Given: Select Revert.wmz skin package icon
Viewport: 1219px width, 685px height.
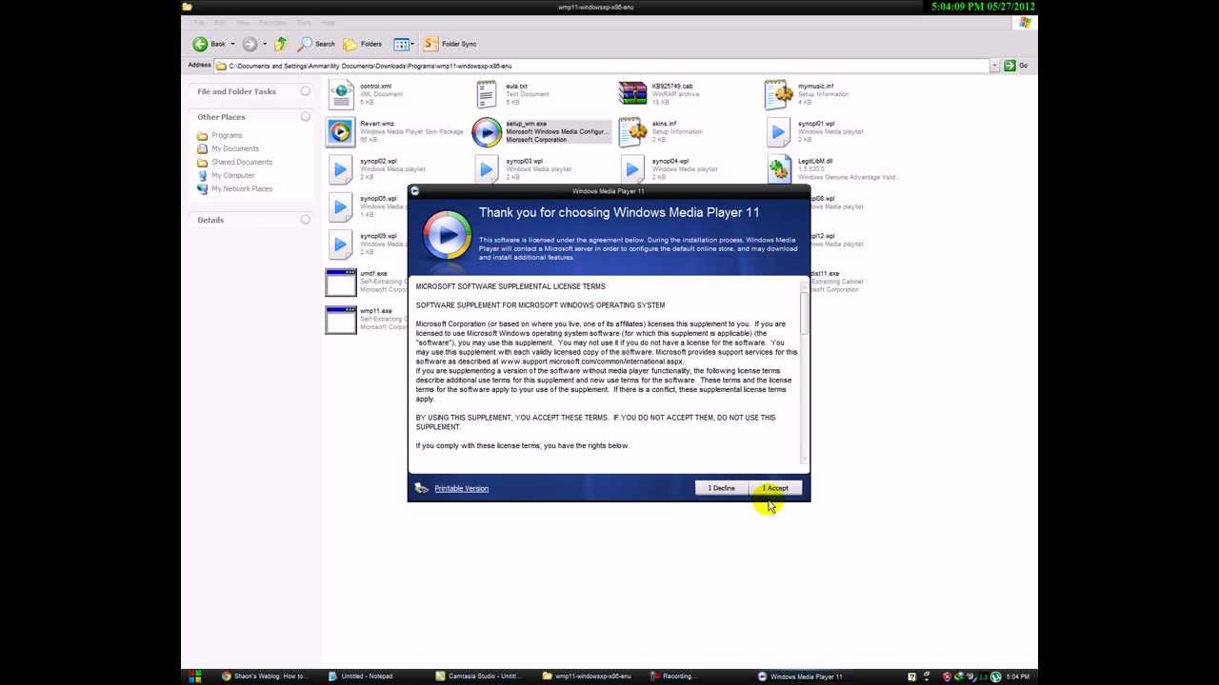Looking at the screenshot, I should [341, 131].
